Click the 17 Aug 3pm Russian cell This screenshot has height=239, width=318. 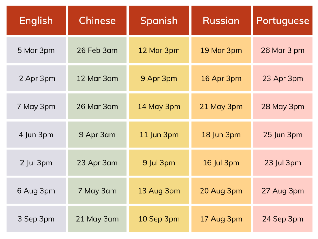pyautogui.click(x=221, y=219)
